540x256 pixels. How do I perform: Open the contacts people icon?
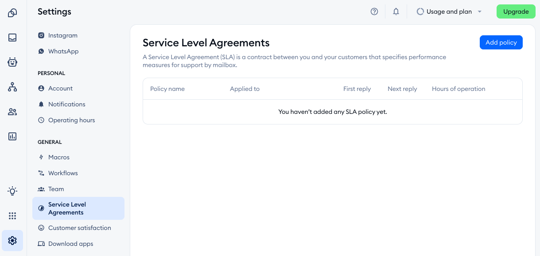tap(12, 112)
